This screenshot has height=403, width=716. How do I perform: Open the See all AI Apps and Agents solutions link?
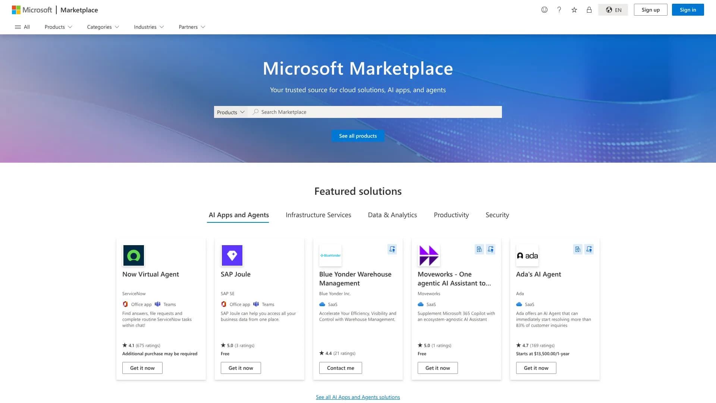coord(358,397)
